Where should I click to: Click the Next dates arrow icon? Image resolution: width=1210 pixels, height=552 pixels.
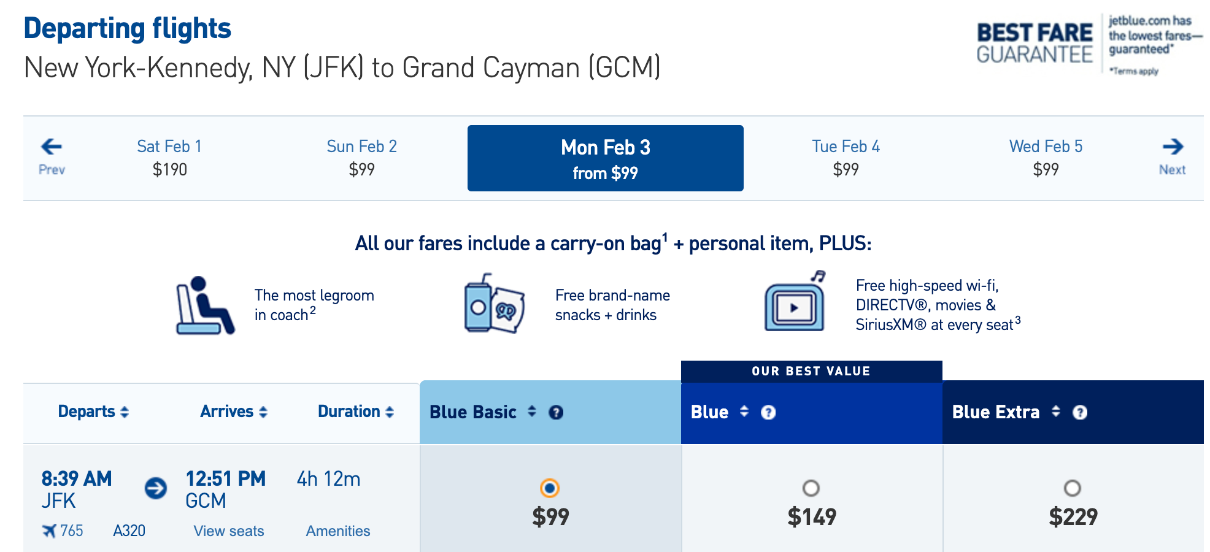[1173, 147]
